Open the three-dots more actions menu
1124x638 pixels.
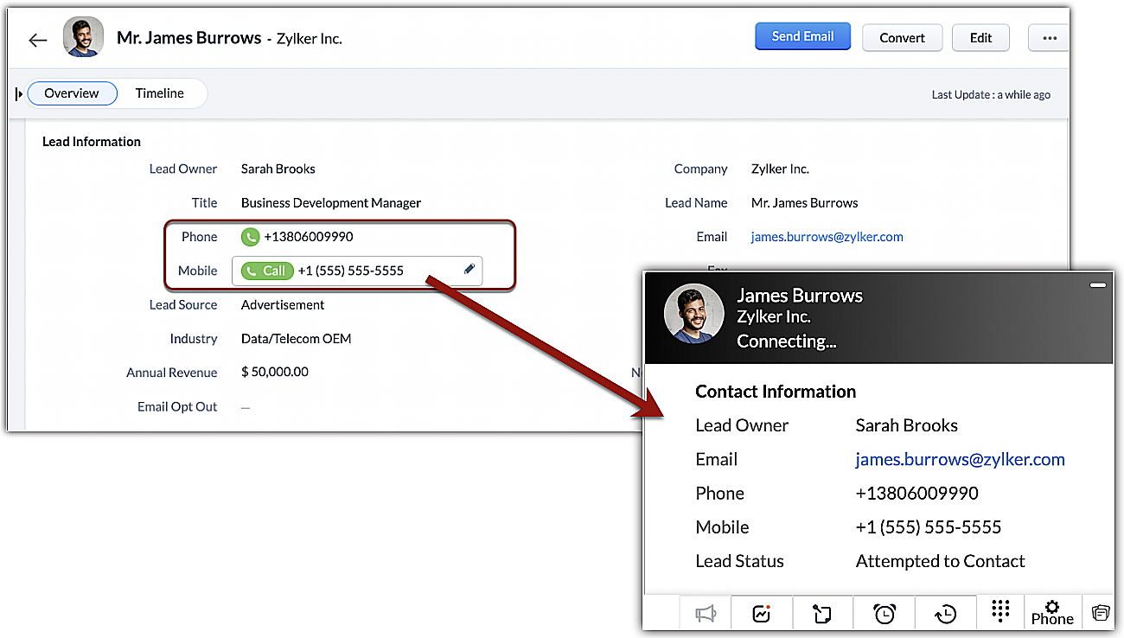[x=1049, y=38]
